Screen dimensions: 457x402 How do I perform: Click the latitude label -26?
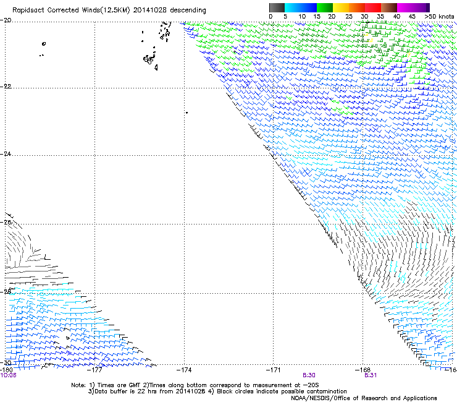(x=6, y=223)
